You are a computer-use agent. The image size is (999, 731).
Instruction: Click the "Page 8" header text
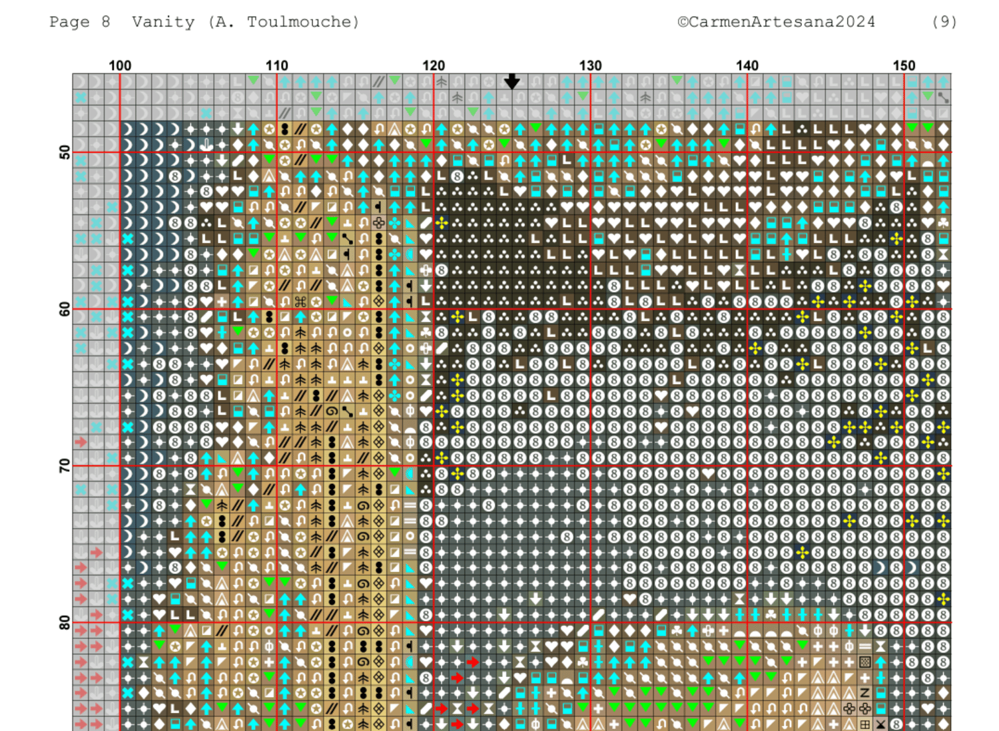pos(79,22)
